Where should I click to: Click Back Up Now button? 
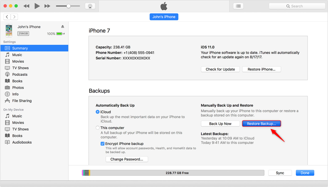tap(220, 124)
